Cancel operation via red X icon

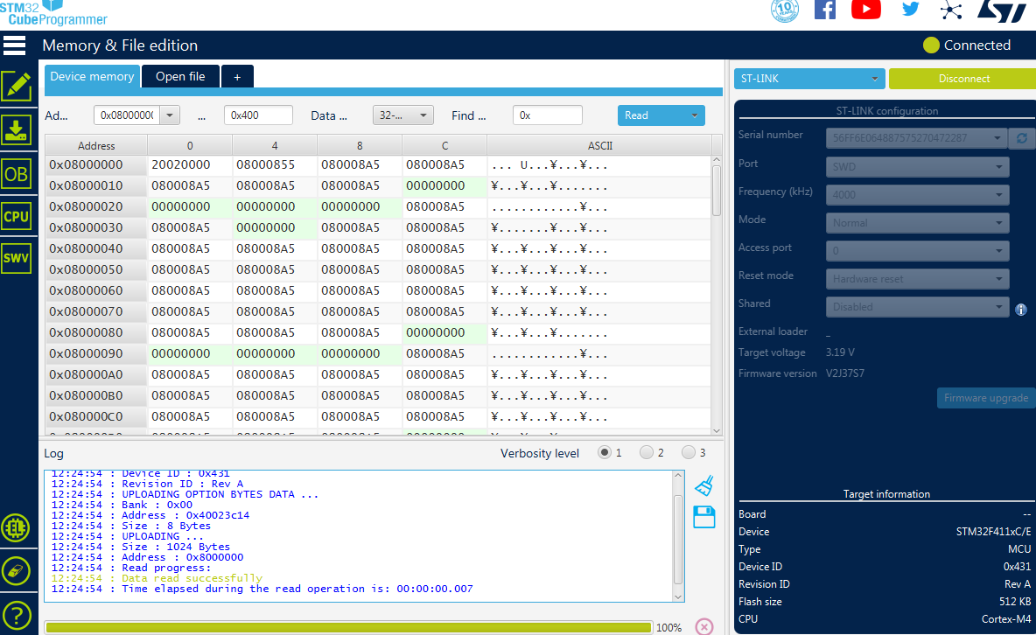(704, 626)
